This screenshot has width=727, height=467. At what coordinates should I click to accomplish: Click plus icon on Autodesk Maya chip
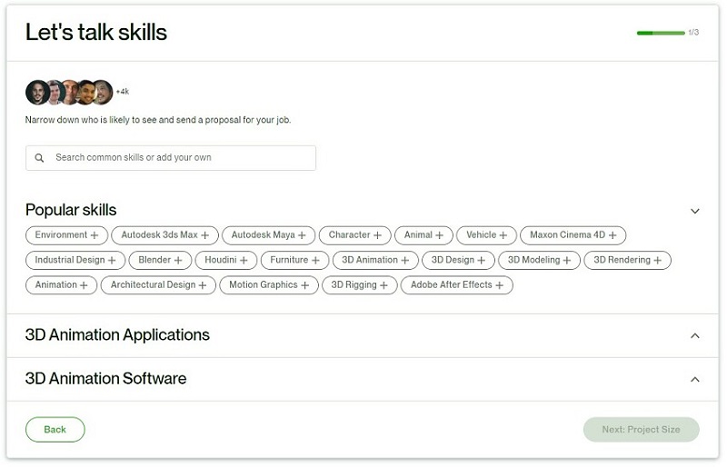point(302,235)
